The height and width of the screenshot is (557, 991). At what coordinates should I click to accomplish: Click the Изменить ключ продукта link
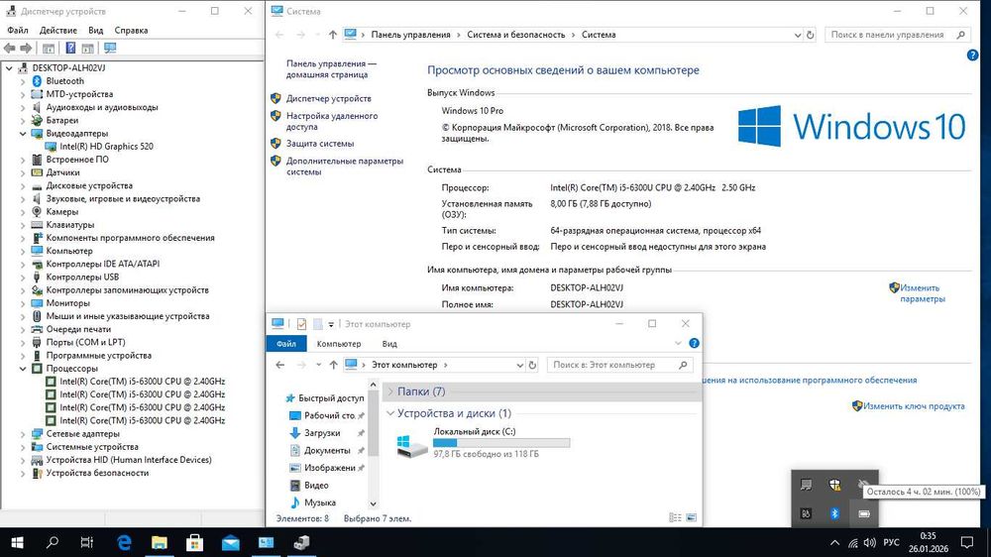click(914, 406)
